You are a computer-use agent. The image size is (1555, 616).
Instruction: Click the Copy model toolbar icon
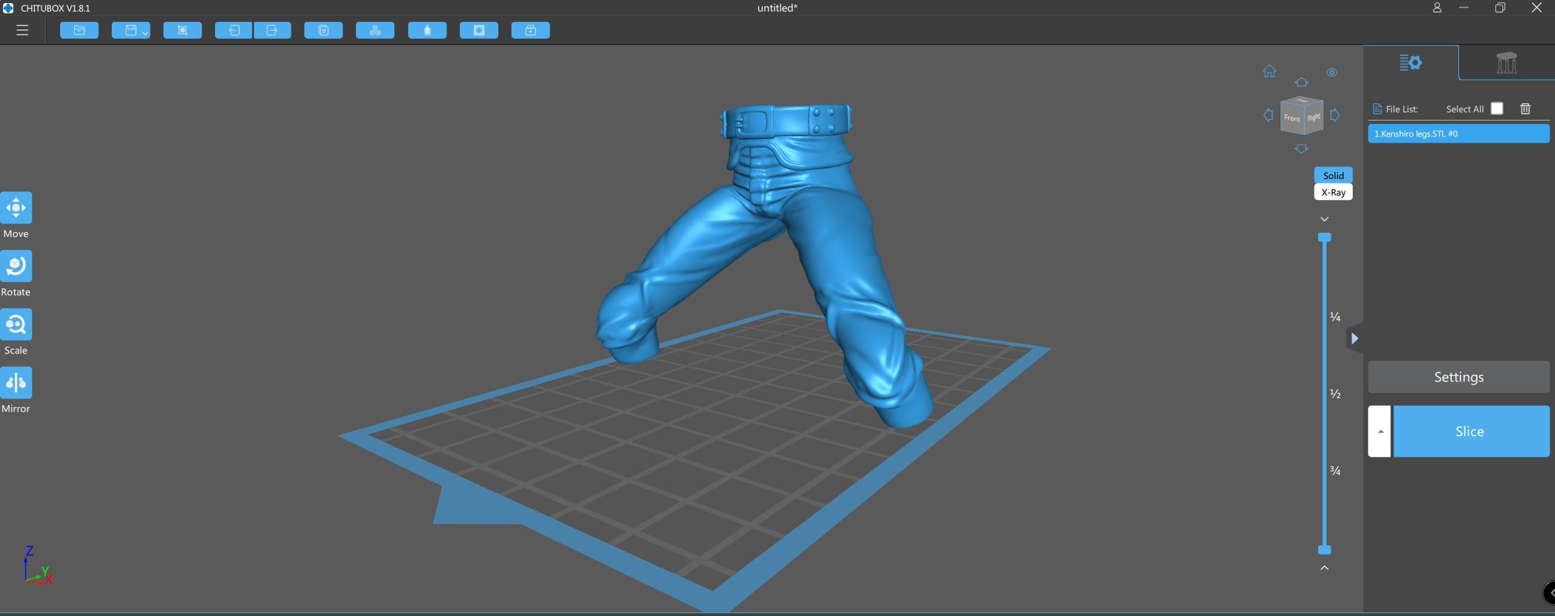click(324, 30)
